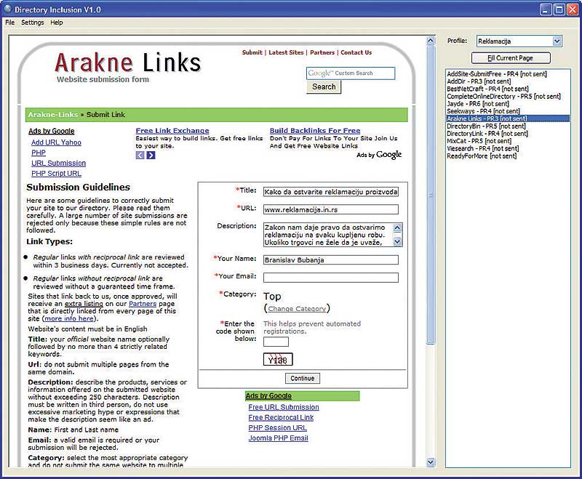Image resolution: width=582 pixels, height=479 pixels.
Task: Open the File menu
Action: click(x=9, y=23)
